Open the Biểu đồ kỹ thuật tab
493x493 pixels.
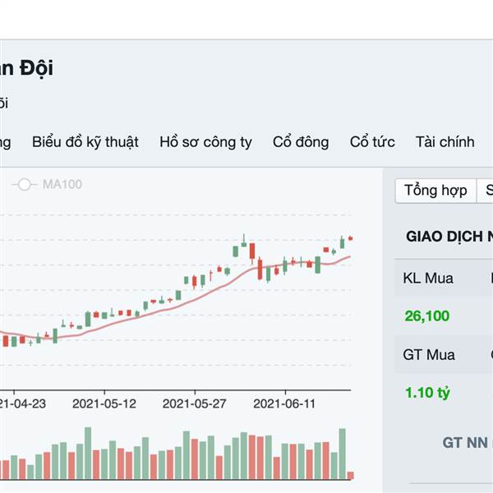click(85, 142)
